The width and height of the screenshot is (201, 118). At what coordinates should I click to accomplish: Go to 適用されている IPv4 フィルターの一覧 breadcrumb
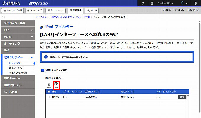click(x=71, y=17)
